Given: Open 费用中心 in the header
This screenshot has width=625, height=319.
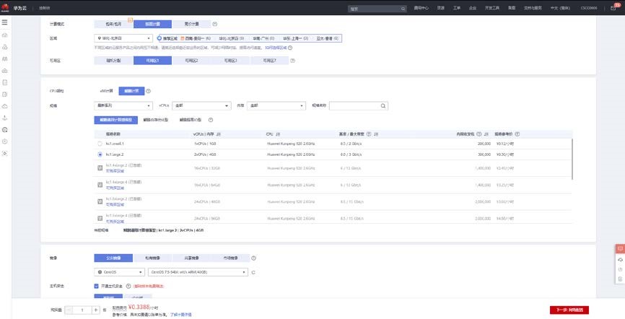Looking at the screenshot, I should [x=421, y=8].
